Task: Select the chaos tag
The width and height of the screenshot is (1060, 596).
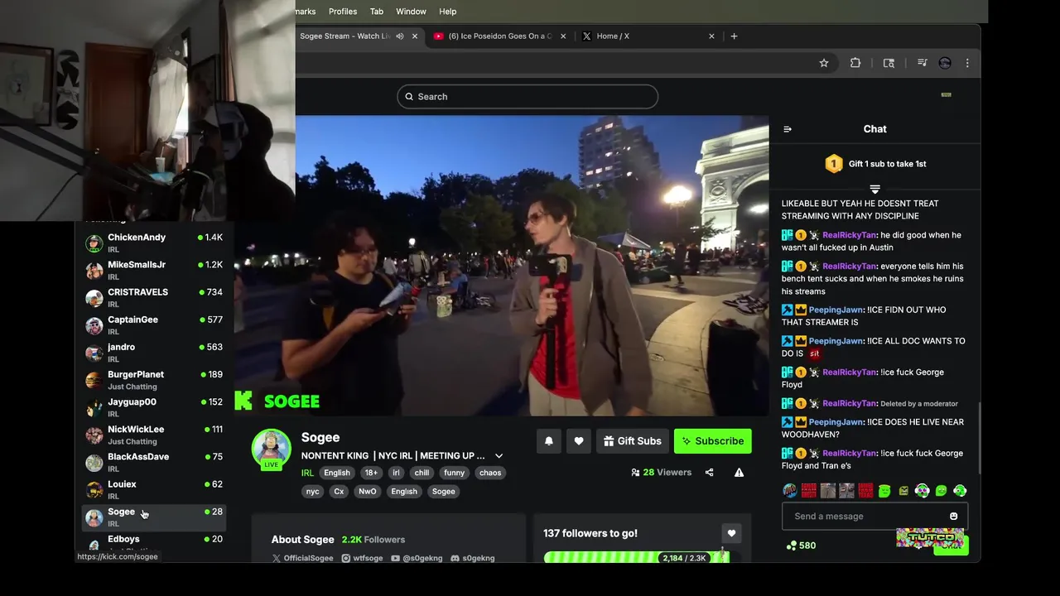Action: [x=490, y=473]
